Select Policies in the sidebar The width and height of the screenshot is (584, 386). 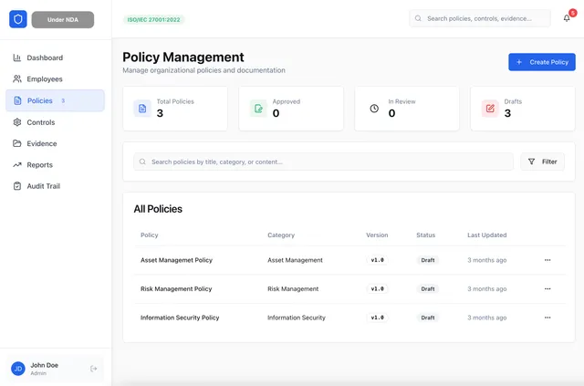pyautogui.click(x=55, y=100)
